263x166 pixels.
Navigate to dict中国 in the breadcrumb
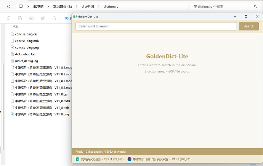pos(88,6)
